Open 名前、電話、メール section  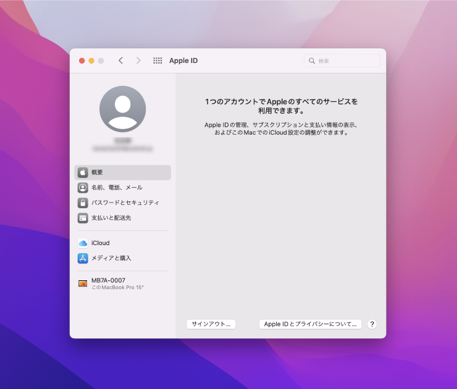123,188
